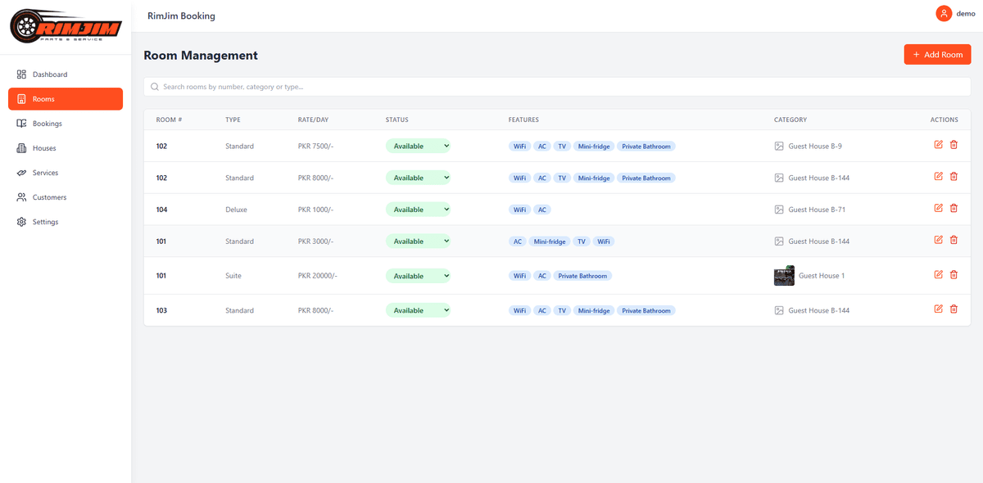Screen dimensions: 983x483
Task: Open Services from the sidebar
Action: 45,173
